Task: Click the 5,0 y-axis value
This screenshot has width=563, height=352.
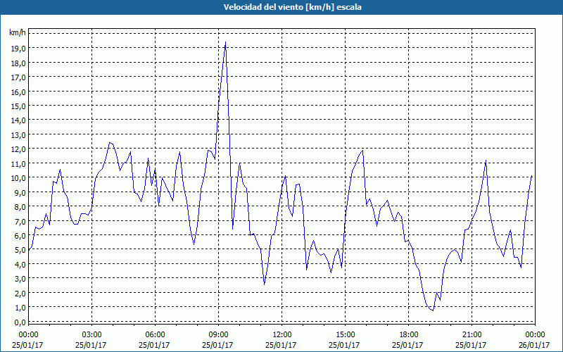Action: pyautogui.click(x=20, y=250)
